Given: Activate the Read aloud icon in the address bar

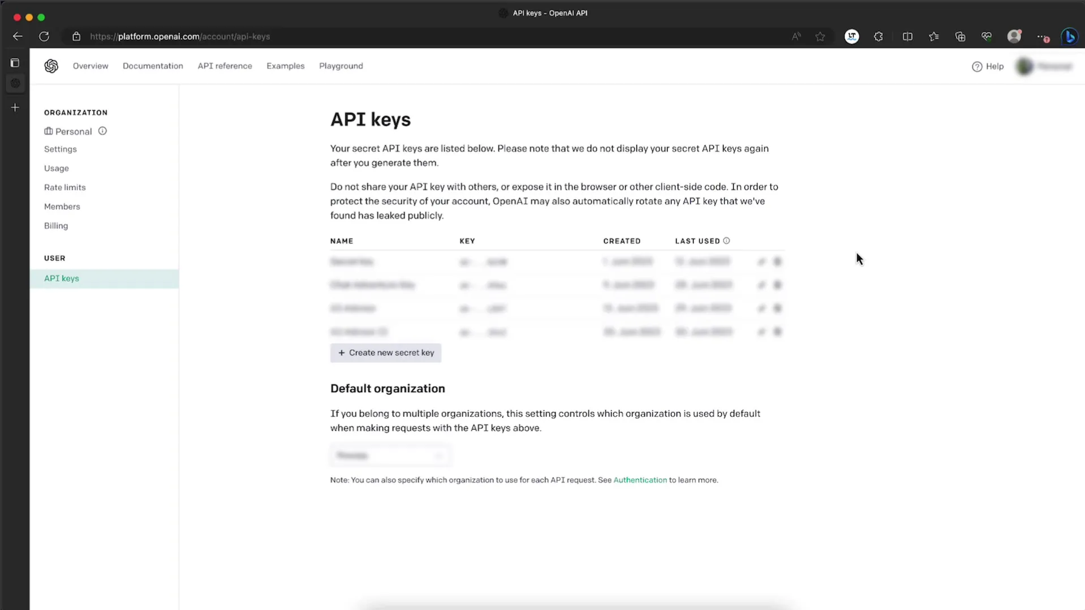Looking at the screenshot, I should 796,36.
